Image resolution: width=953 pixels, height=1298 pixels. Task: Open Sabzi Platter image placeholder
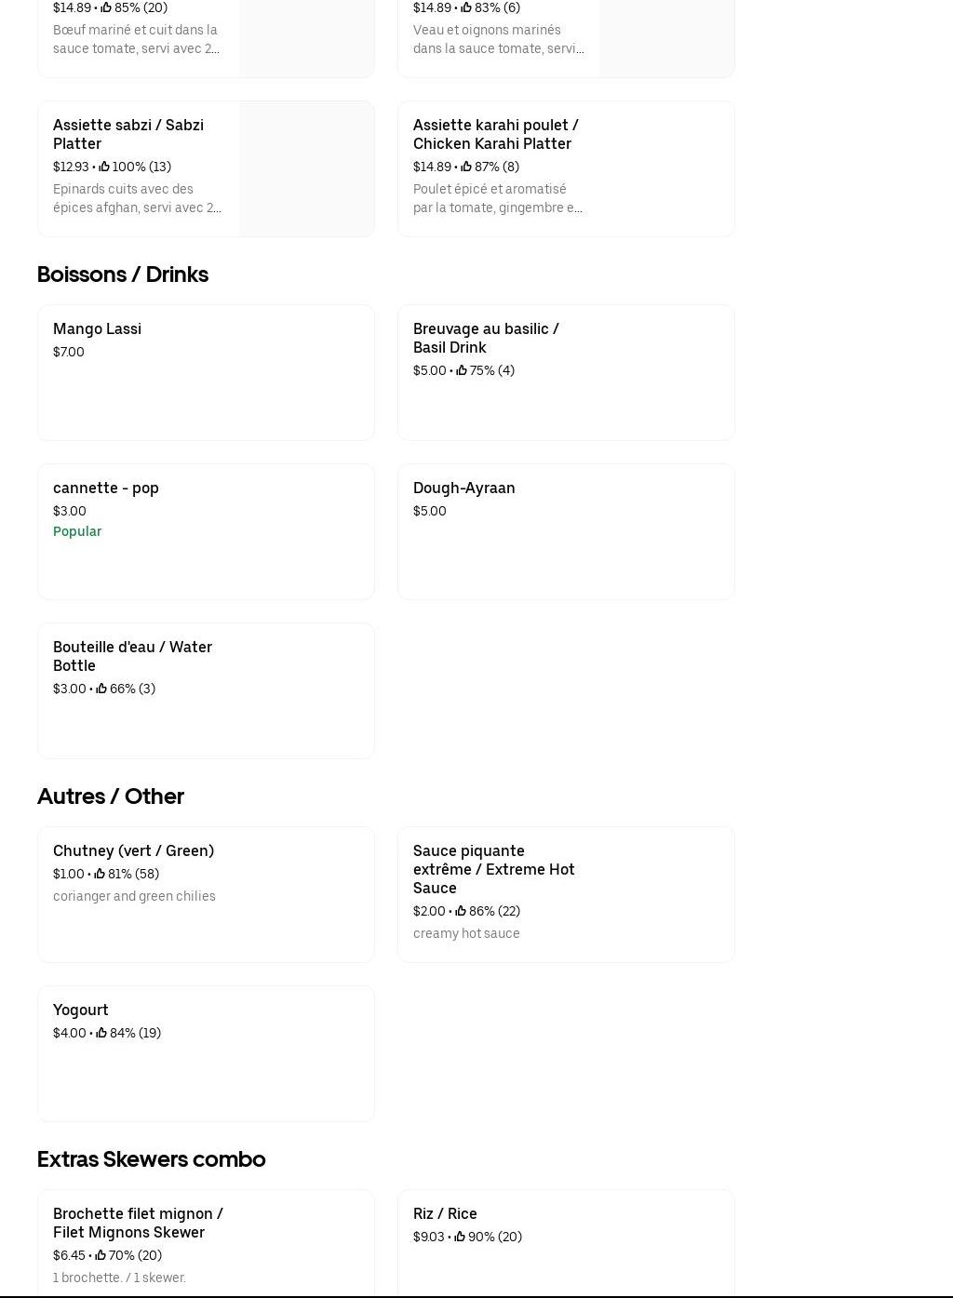(306, 169)
